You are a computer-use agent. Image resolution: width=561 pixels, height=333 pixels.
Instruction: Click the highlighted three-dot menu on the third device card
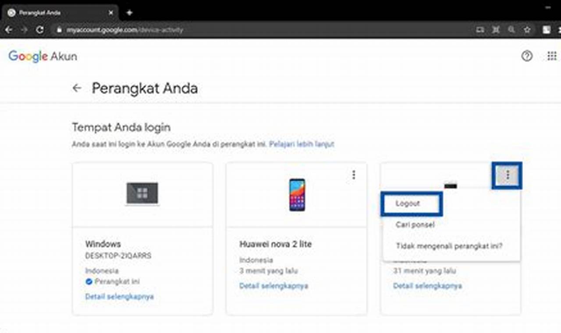point(508,175)
